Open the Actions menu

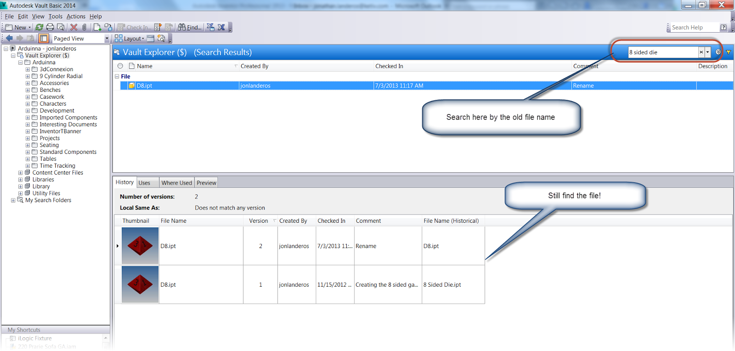76,16
